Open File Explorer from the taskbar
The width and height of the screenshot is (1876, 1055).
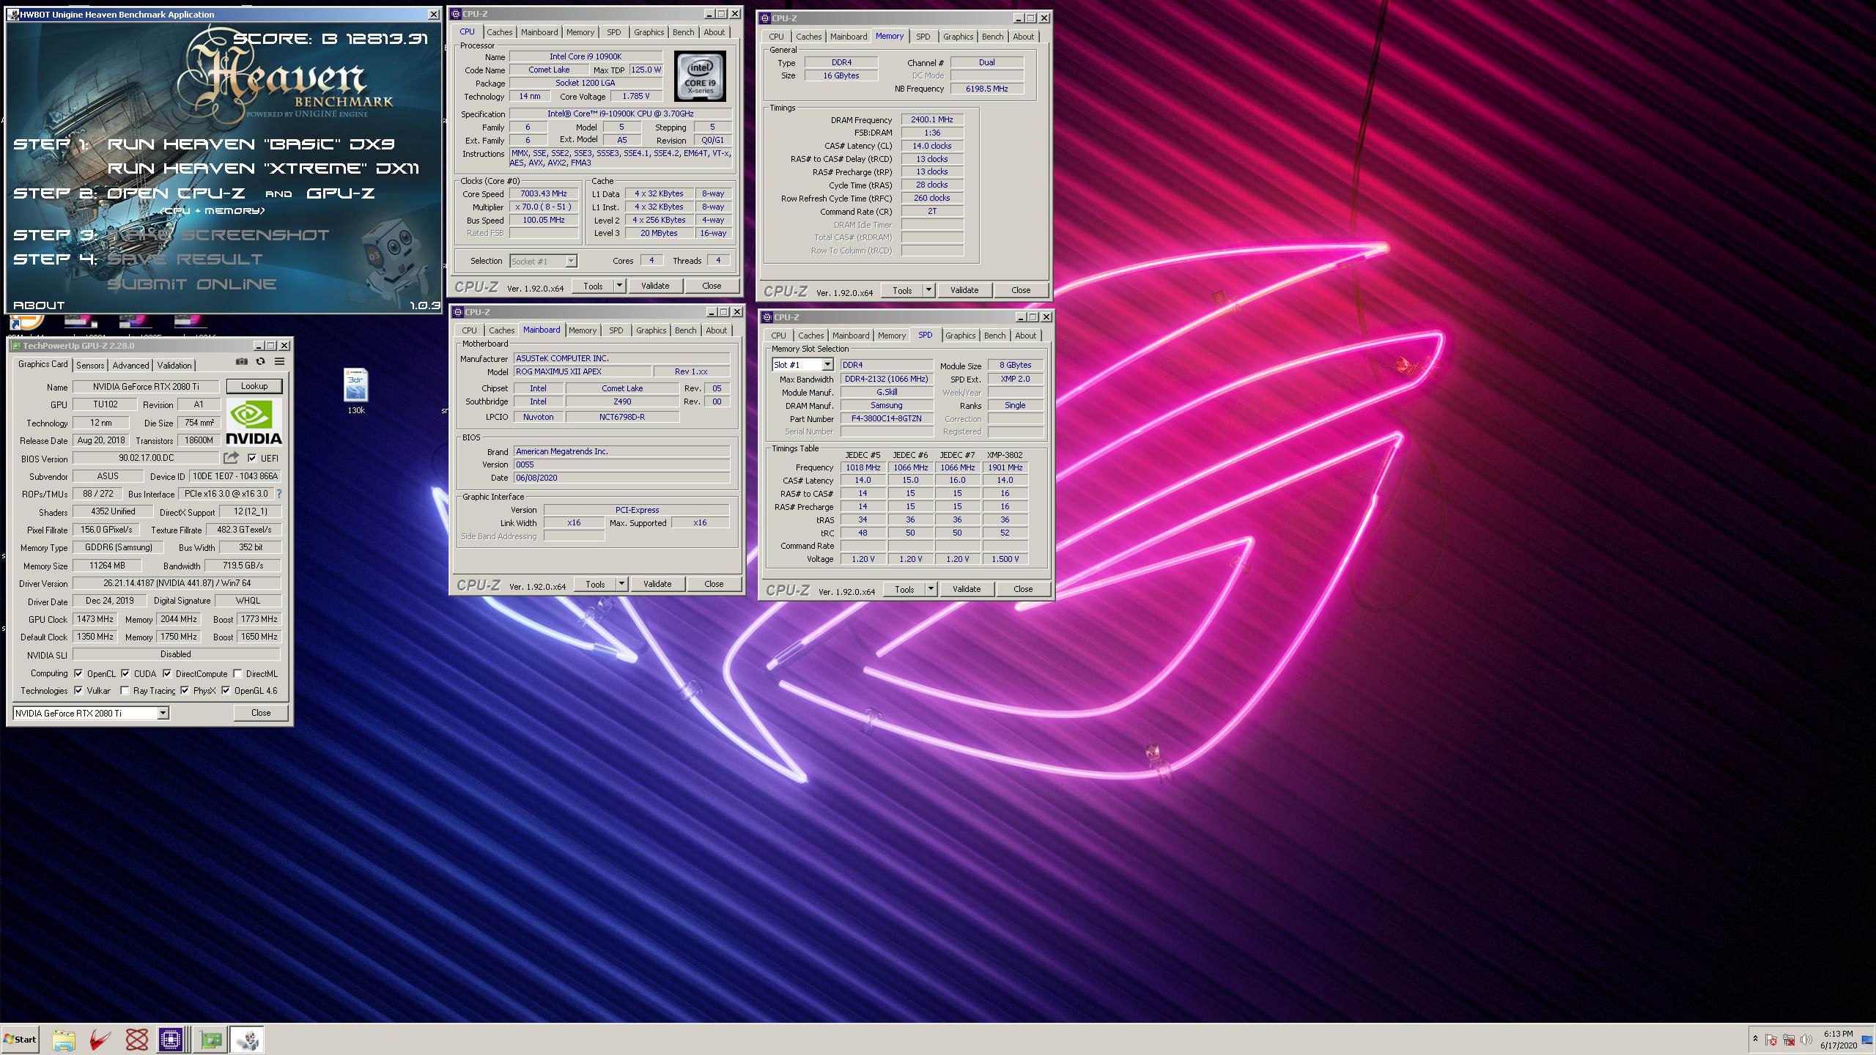click(x=64, y=1040)
